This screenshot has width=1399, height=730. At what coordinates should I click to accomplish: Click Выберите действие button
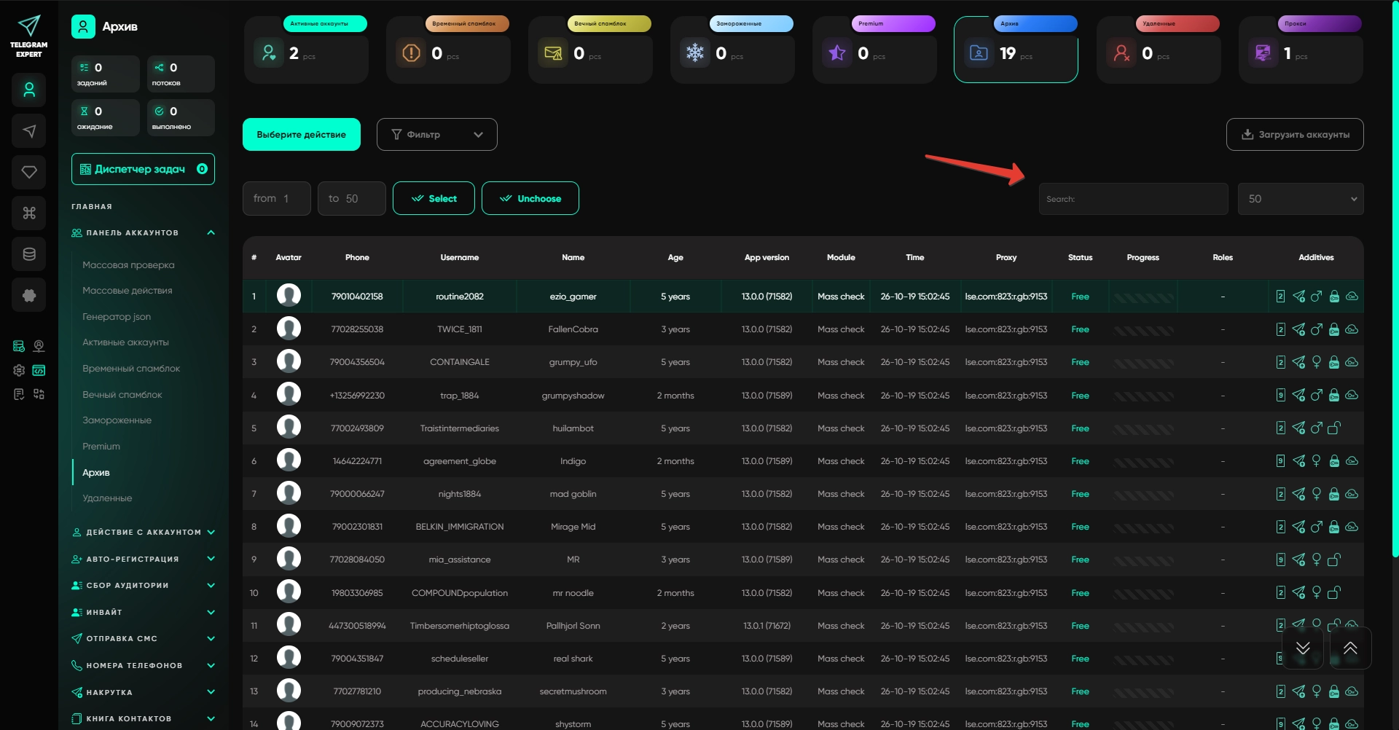click(302, 135)
